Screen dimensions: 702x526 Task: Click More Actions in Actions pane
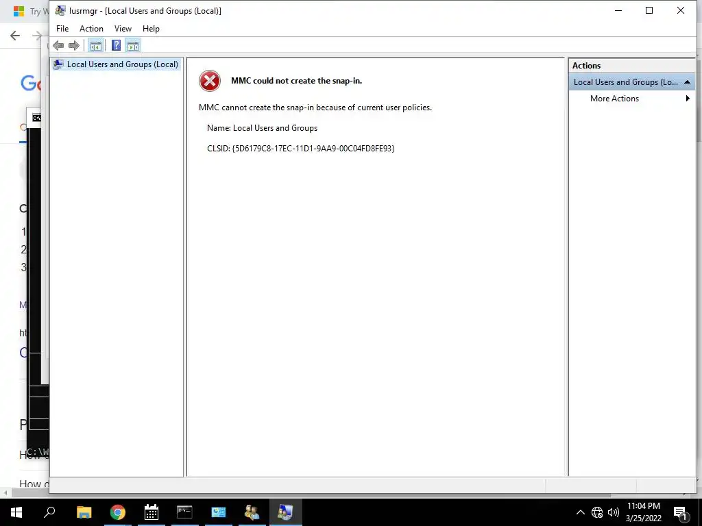point(614,99)
